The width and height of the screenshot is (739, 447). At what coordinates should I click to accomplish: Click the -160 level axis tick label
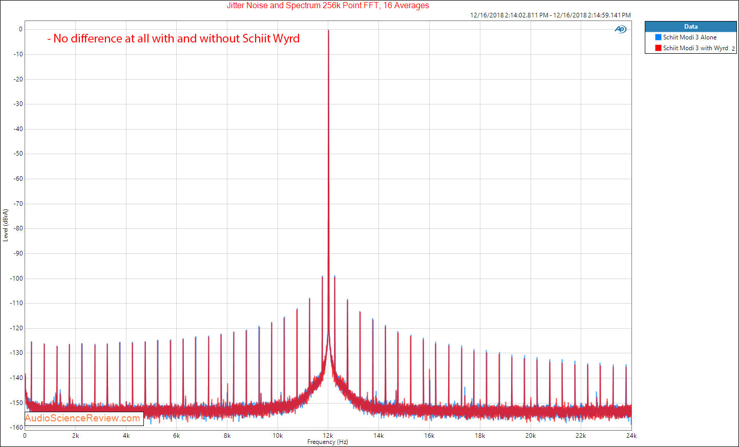coord(16,428)
